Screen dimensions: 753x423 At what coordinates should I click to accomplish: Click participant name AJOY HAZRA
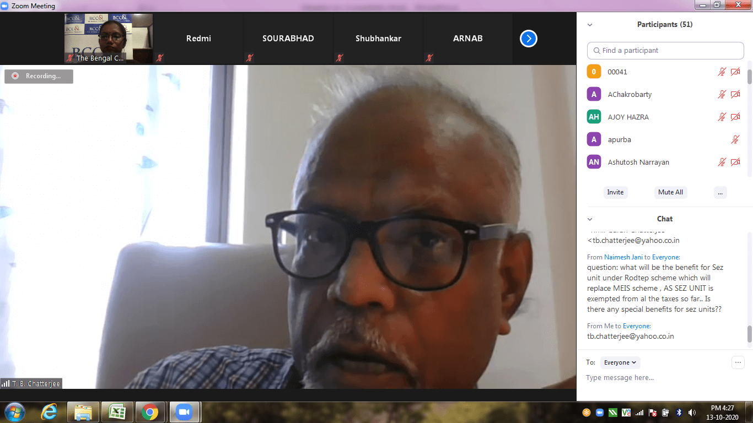point(628,117)
